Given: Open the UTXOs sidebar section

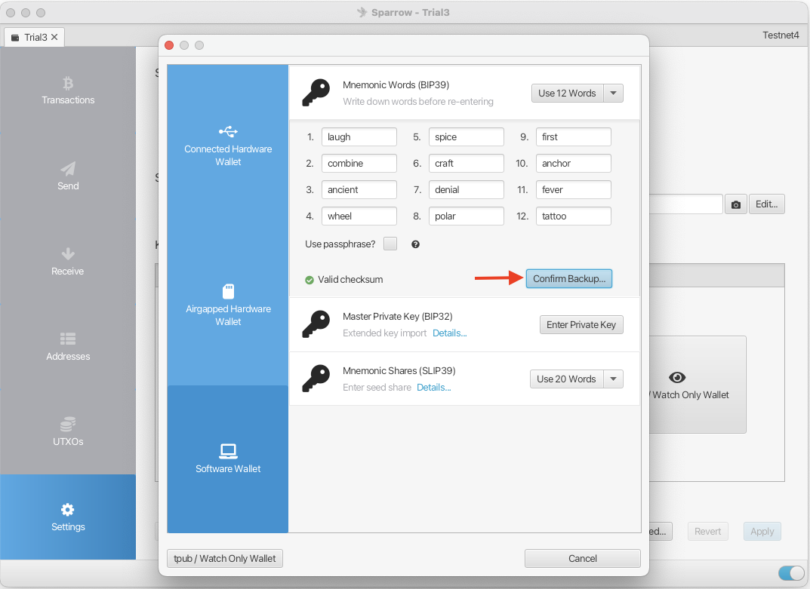Looking at the screenshot, I should point(68,432).
